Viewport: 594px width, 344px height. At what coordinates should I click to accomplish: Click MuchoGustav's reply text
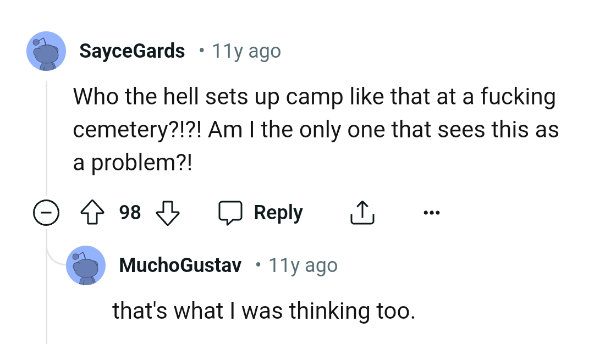click(264, 310)
